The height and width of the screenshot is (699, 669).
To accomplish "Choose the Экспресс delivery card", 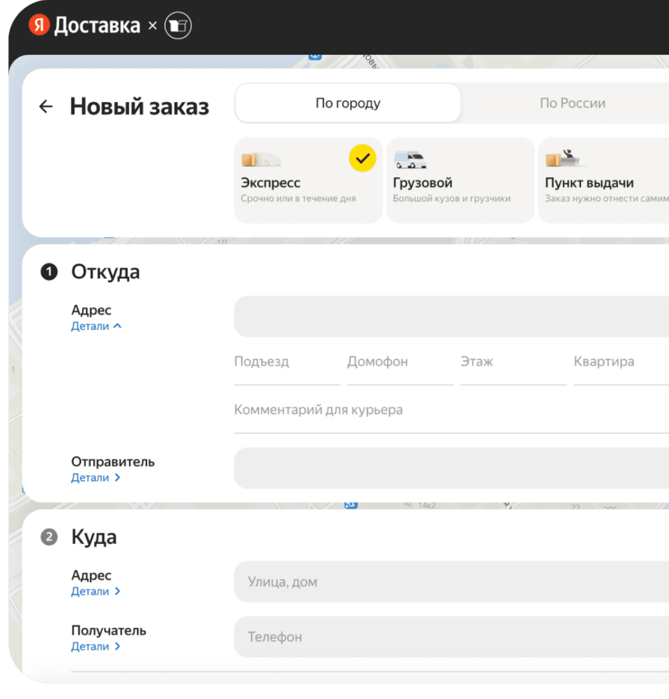I will 308,180.
